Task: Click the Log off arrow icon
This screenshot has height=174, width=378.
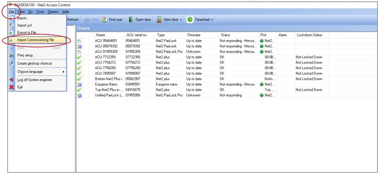Action: coord(11,80)
